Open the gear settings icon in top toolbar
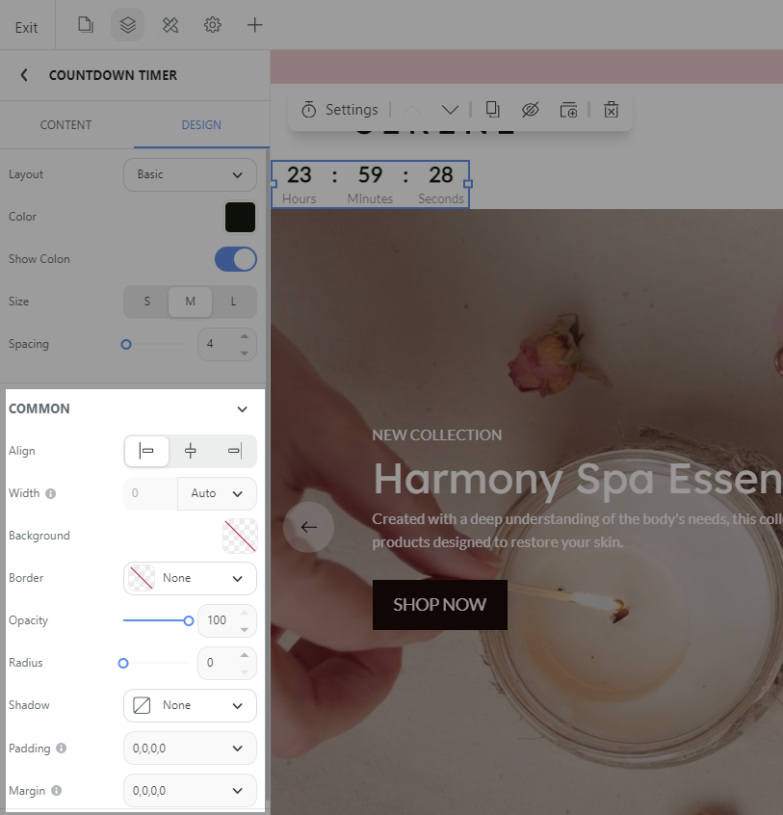Viewport: 783px width, 815px height. 213,25
